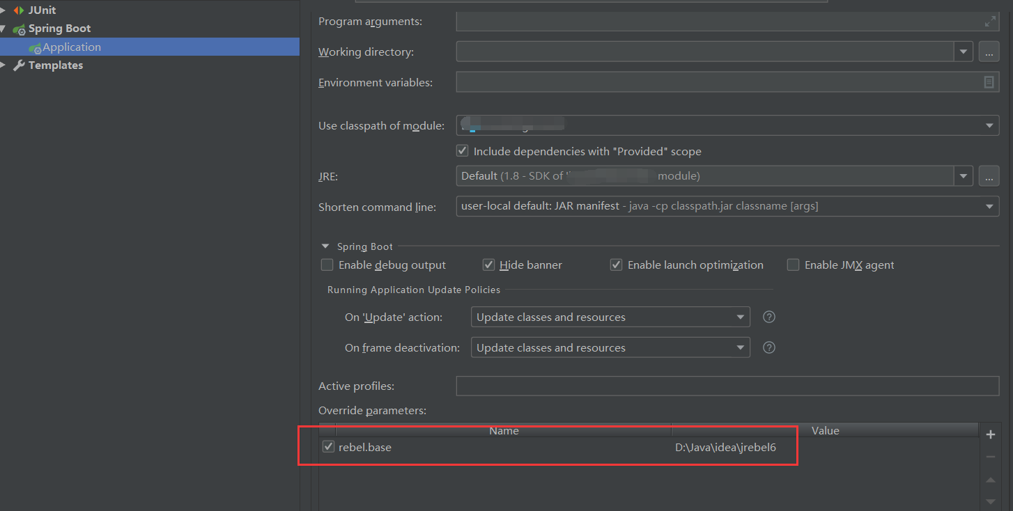
Task: Move the override parameter down
Action: [991, 501]
